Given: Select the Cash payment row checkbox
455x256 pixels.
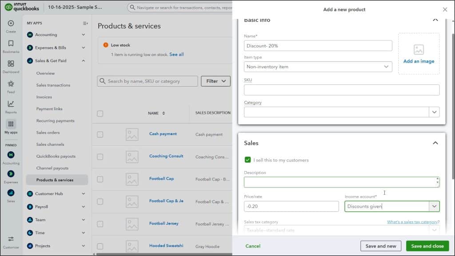Looking at the screenshot, I should pyautogui.click(x=100, y=134).
